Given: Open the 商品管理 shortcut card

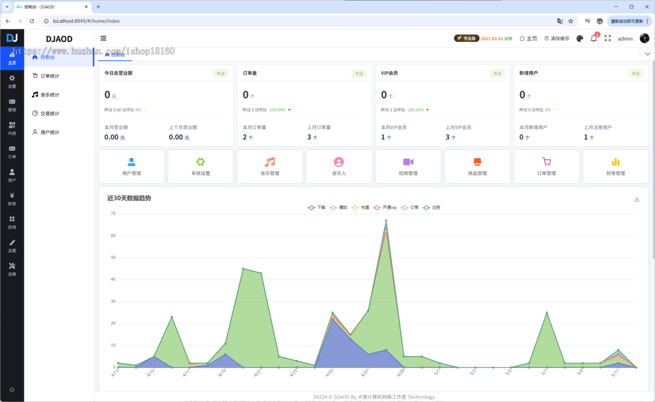Looking at the screenshot, I should point(477,166).
